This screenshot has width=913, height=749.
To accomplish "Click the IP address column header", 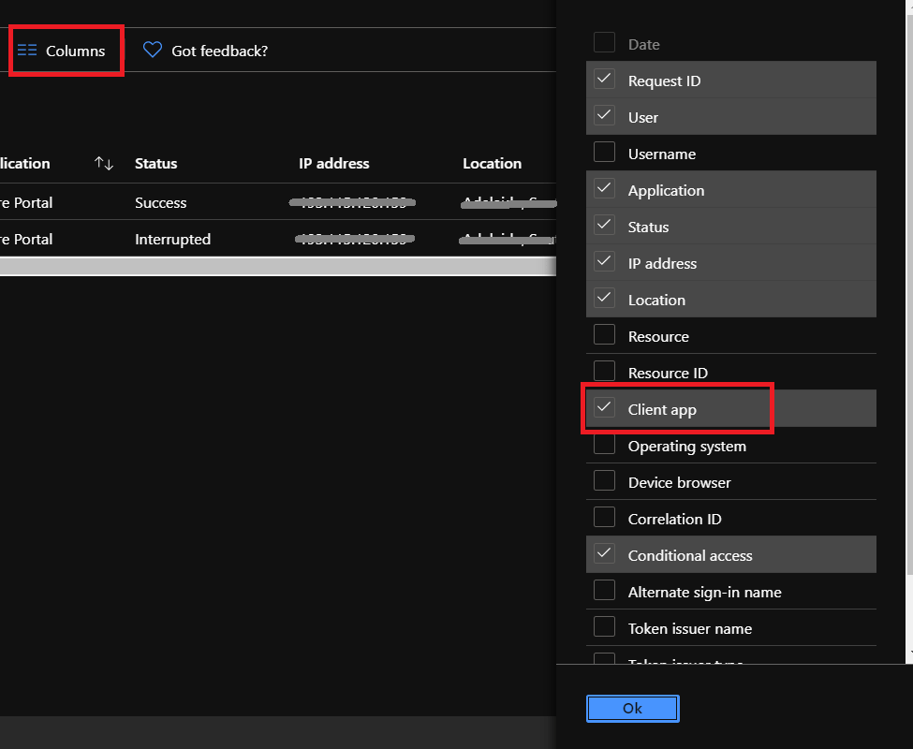I will coord(333,164).
